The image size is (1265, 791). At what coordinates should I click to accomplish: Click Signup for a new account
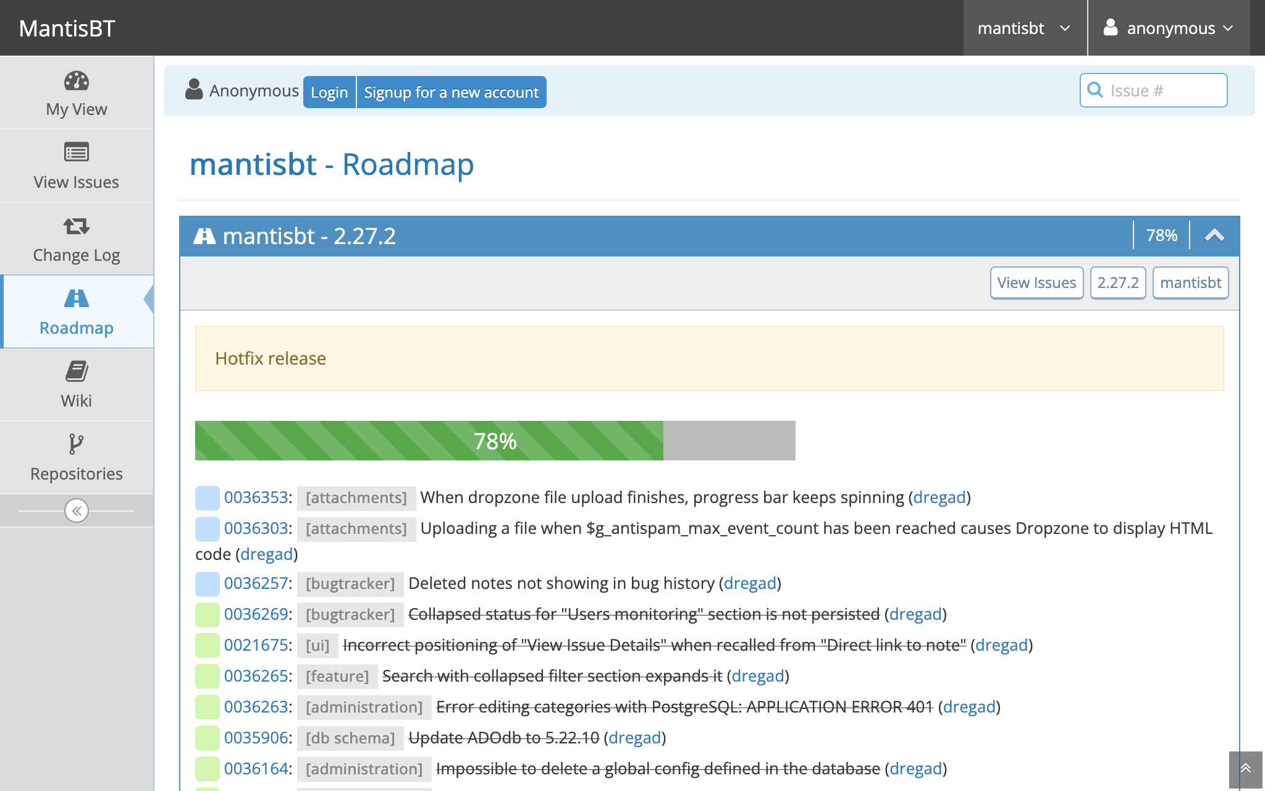451,92
